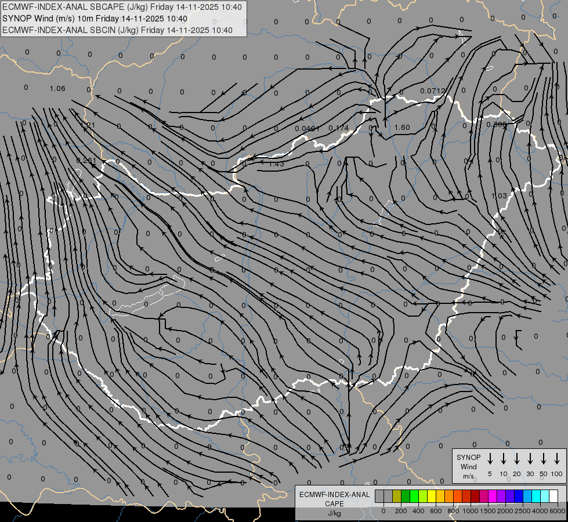The image size is (568, 522).
Task: Click the 1000 label on CAPE scale
Action: tap(471, 511)
